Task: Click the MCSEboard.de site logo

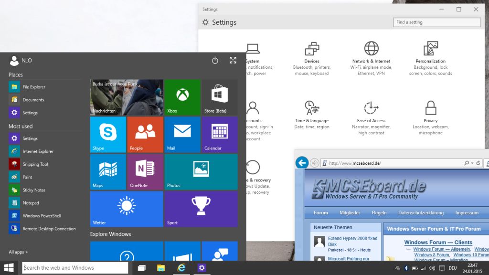Action: tap(369, 189)
